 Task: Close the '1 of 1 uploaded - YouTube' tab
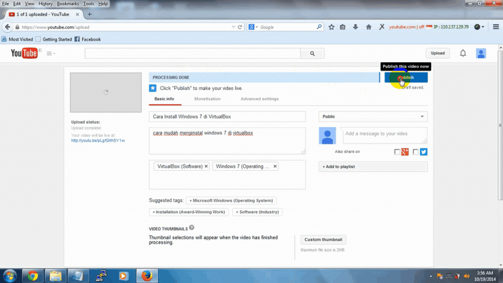click(x=77, y=14)
